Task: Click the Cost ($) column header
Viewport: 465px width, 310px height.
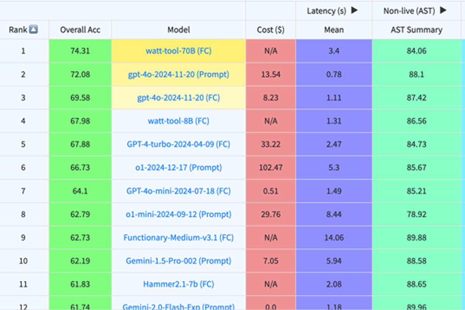Action: click(271, 30)
